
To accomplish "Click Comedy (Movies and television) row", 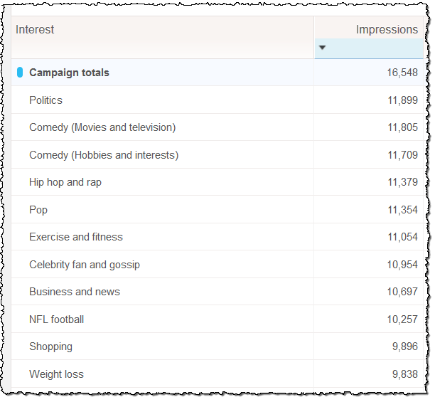I will point(102,127).
